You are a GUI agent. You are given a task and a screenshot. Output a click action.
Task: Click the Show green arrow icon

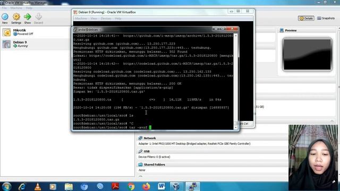[27, 16]
